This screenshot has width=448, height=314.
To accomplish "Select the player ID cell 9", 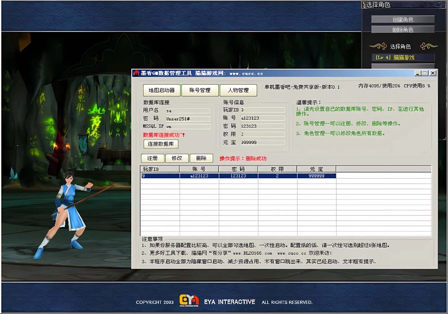I will [160, 175].
